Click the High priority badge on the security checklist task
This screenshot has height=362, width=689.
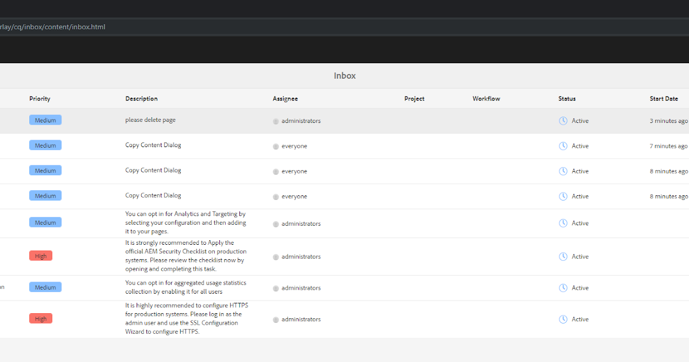(x=41, y=255)
